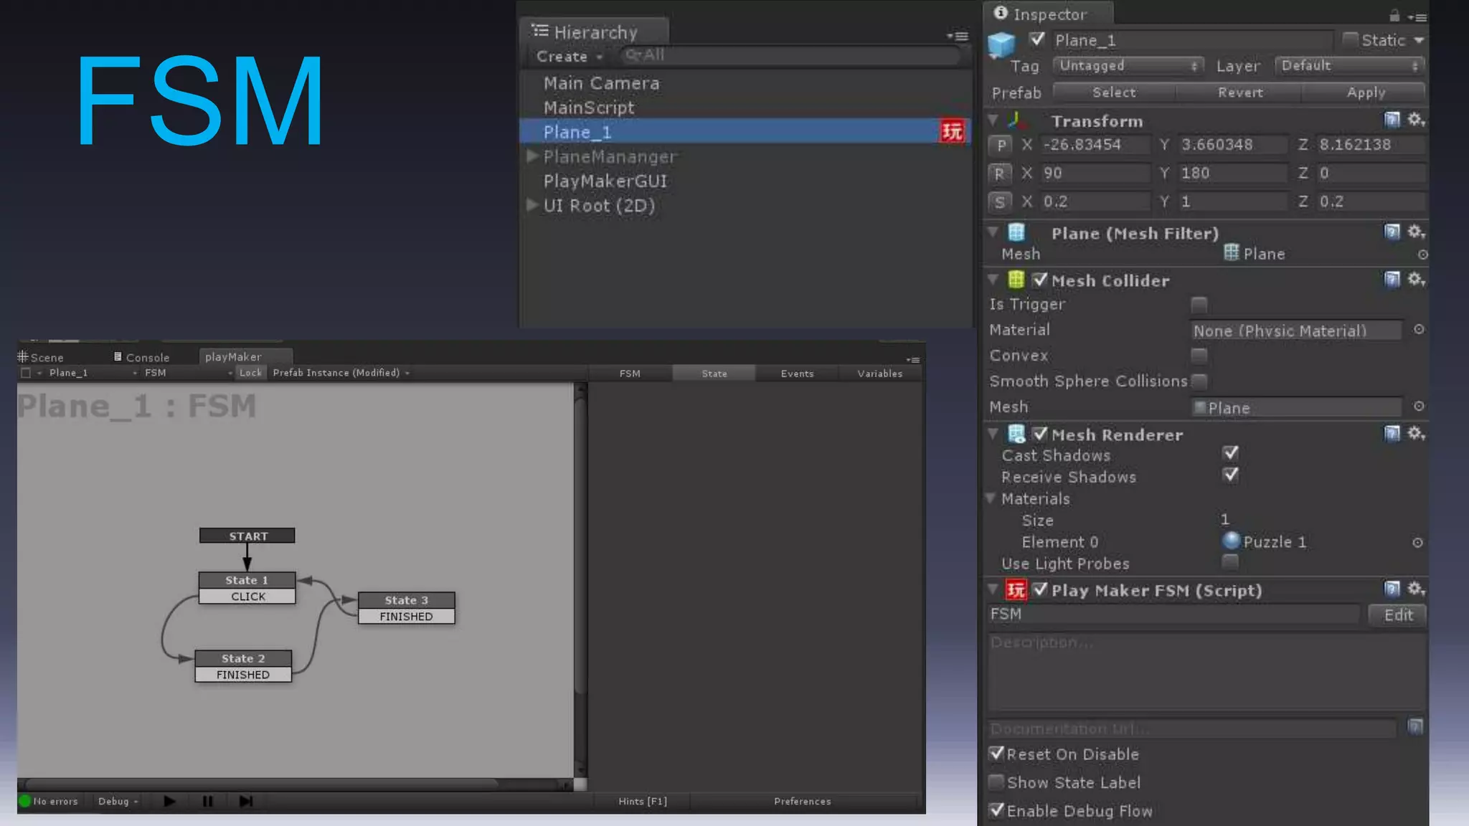Viewport: 1469px width, 826px height.
Task: Switch to the Events tab
Action: coord(797,374)
